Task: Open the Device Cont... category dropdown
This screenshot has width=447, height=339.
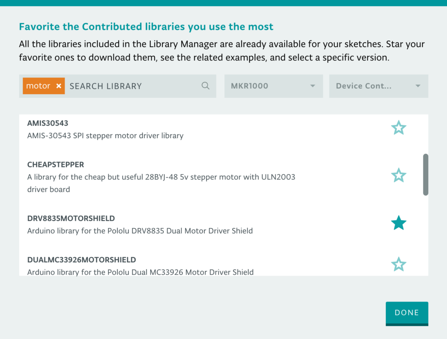Action: (x=378, y=86)
